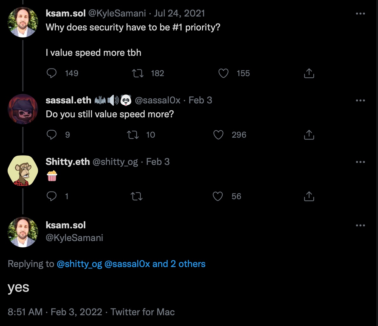The image size is (378, 326).
Task: Retweet Shitty.eth's popcorn tweet
Action: pyautogui.click(x=137, y=197)
